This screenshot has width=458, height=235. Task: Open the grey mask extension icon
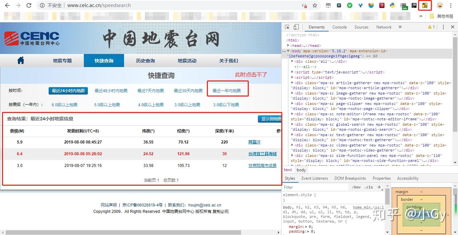coord(328,5)
